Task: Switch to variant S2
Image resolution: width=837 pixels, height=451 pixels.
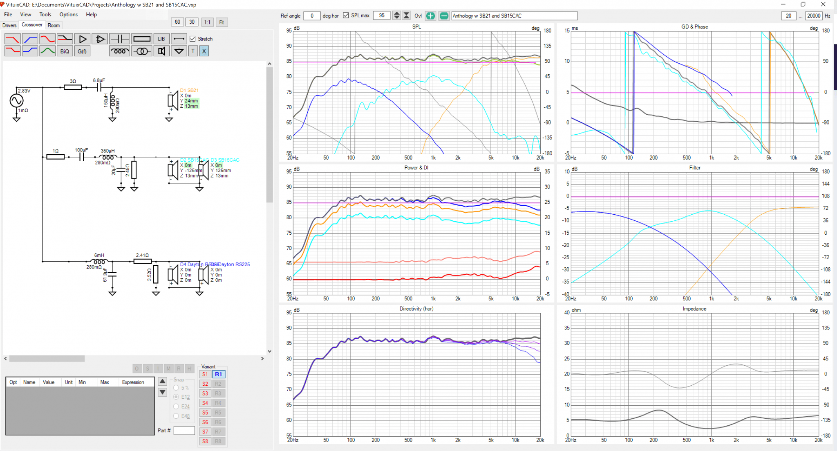Action: [205, 384]
